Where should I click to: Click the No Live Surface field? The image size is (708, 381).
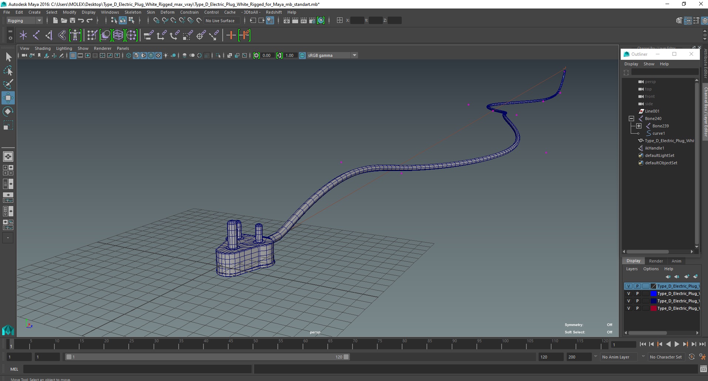click(222, 21)
